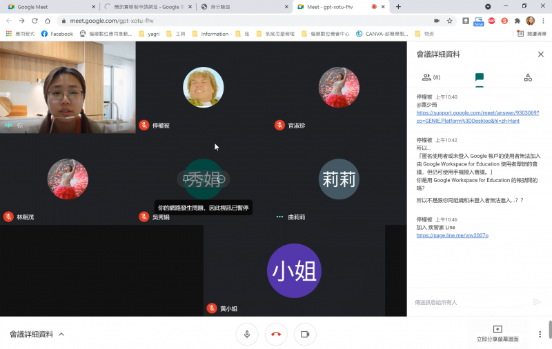The height and width of the screenshot is (349, 552).
Task: Select the 黃小姐 participant tile
Action: pos(294,270)
